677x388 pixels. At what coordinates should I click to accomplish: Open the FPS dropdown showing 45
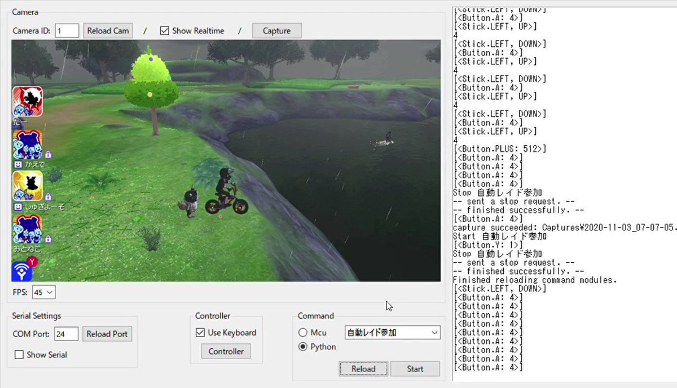point(43,292)
